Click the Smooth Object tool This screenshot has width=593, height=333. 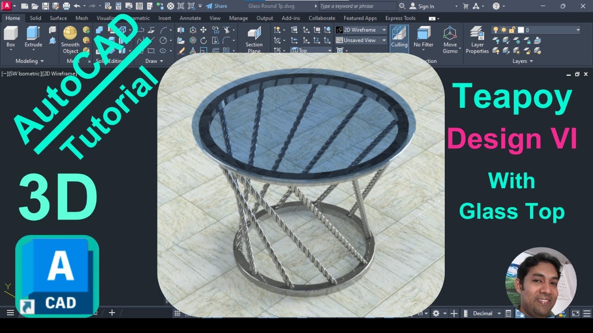70,40
